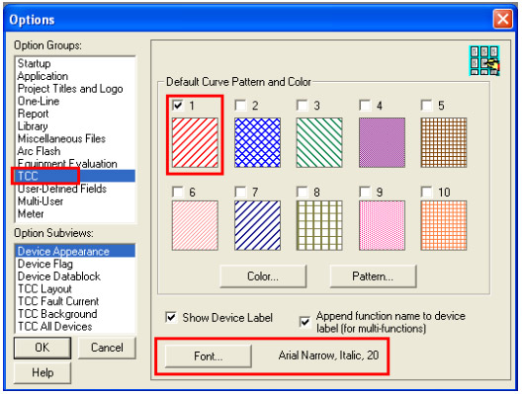Image resolution: width=522 pixels, height=394 pixels.
Task: Open Device Appearance subview
Action: coord(75,251)
